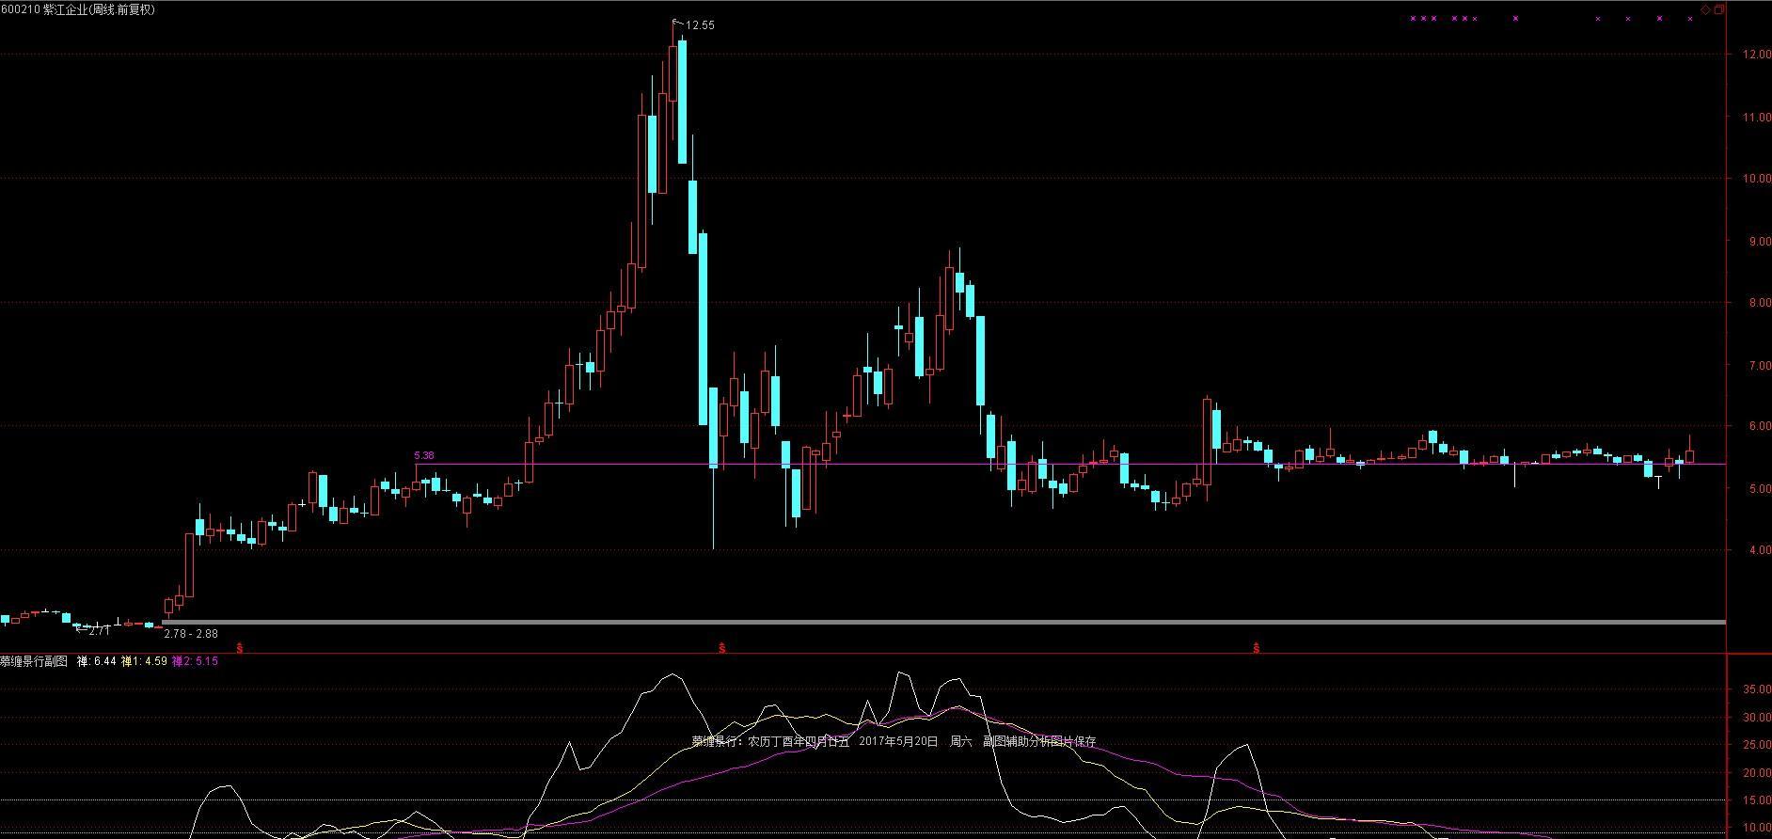
Task: Click the 15.00 label on indicator axis
Action: pos(1758,800)
